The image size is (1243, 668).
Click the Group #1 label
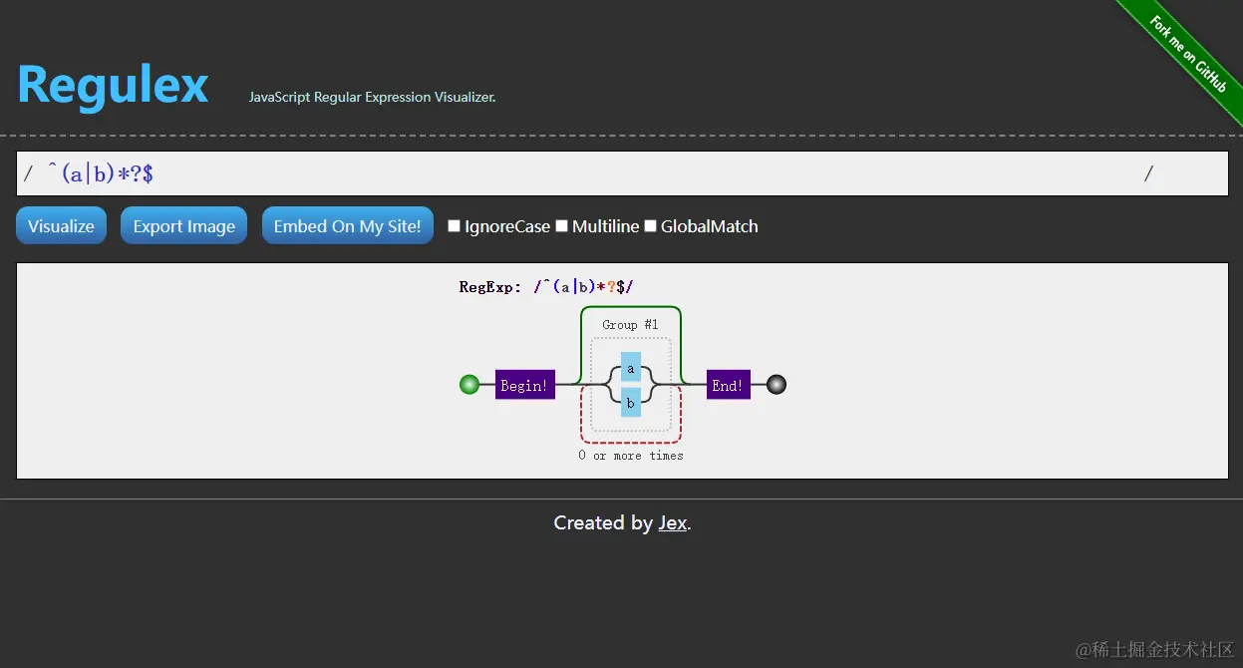[x=630, y=325]
